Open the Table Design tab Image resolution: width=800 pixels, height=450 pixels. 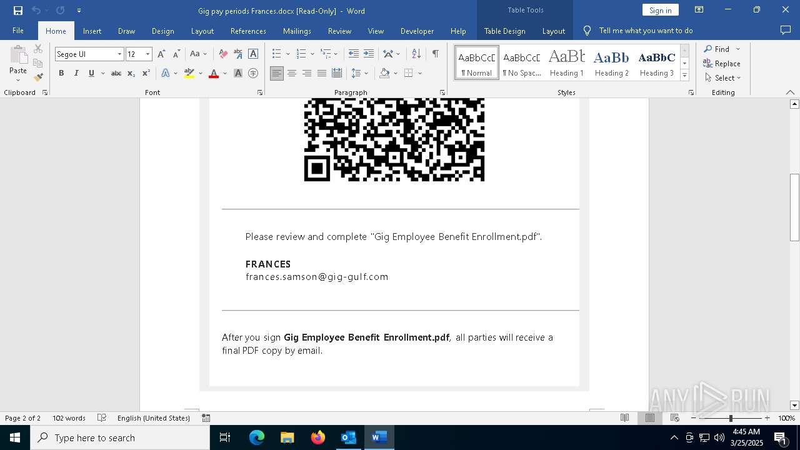(x=504, y=31)
